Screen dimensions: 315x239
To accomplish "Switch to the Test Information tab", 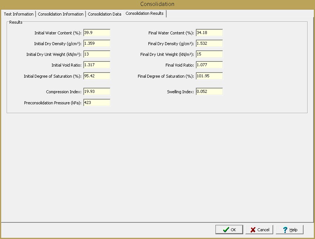I will tap(19, 14).
